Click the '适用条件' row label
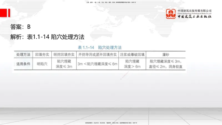 (x=23, y=64)
